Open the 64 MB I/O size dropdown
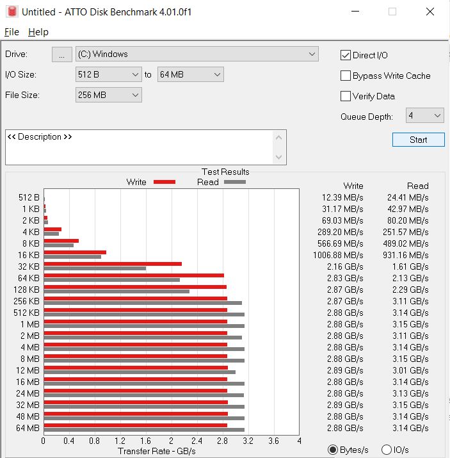The width and height of the screenshot is (450, 458). pos(191,74)
